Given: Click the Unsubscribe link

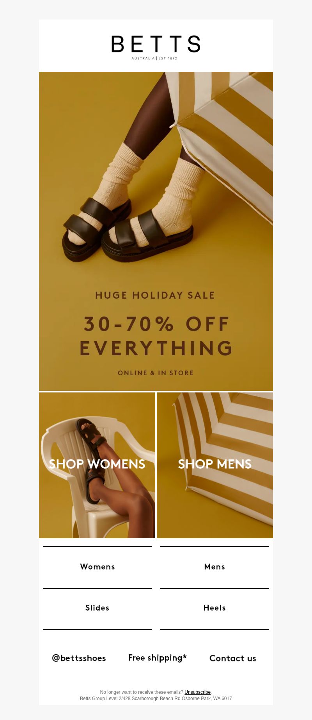Looking at the screenshot, I should click(x=197, y=692).
